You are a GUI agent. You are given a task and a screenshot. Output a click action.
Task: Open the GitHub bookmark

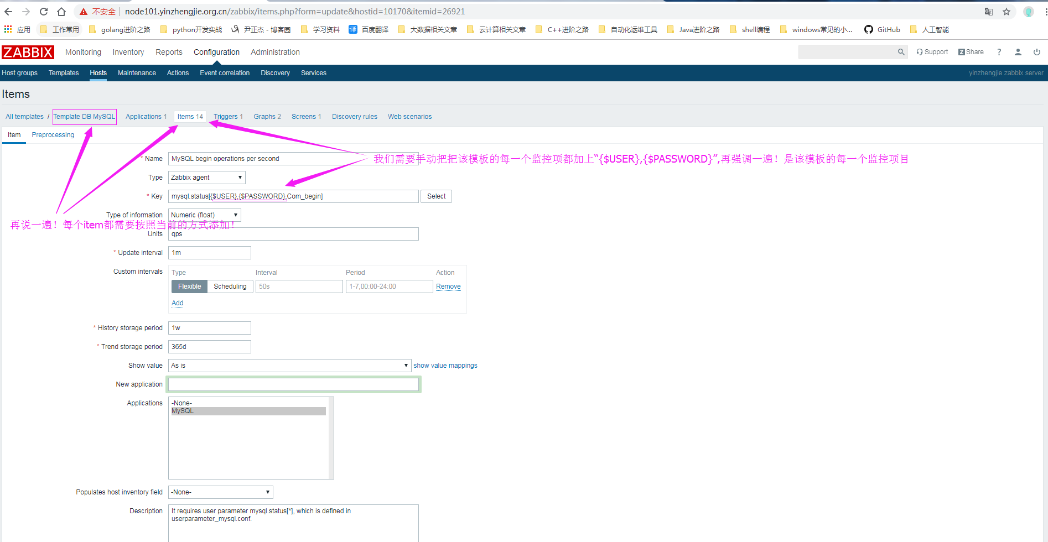click(x=883, y=29)
